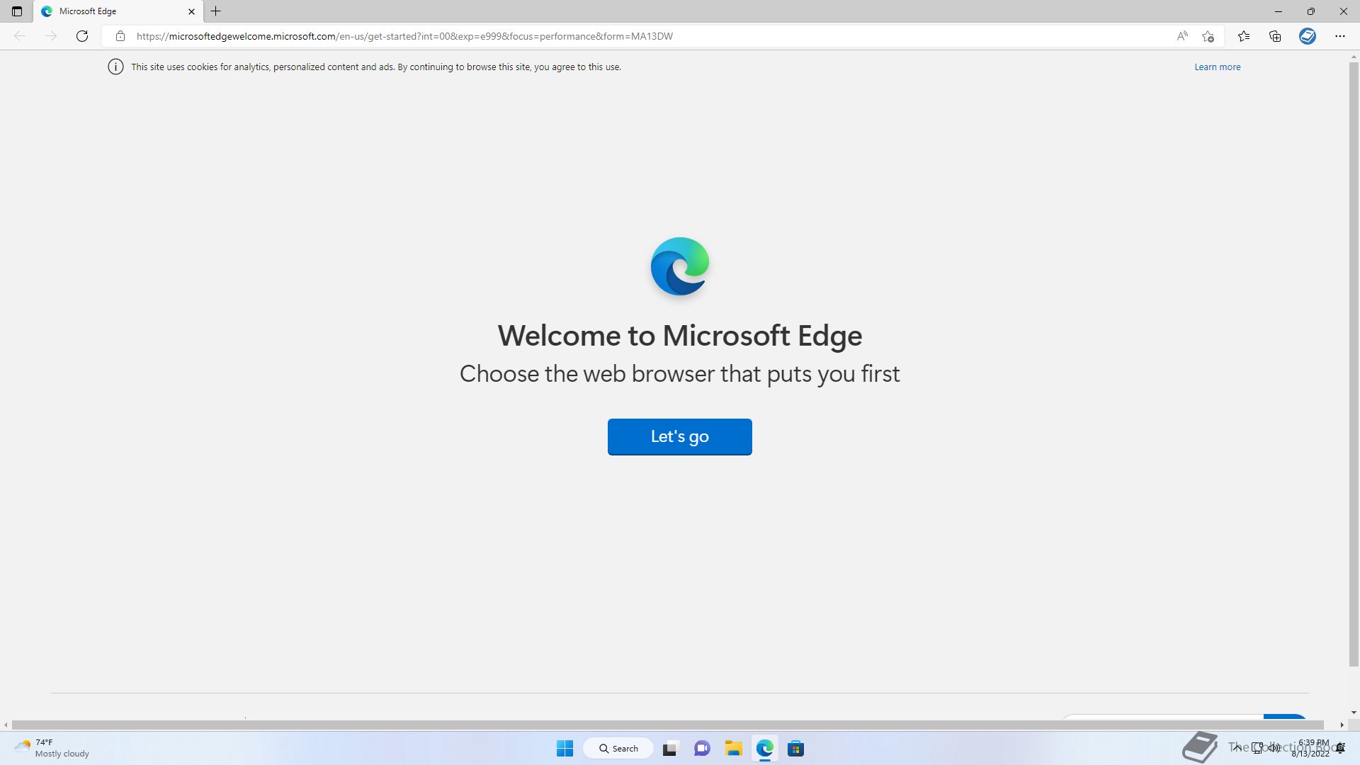Open the weather widget in taskbar
The height and width of the screenshot is (765, 1360).
point(52,749)
